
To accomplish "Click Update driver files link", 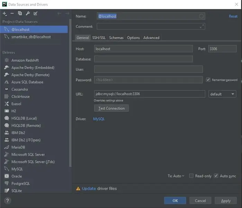I will tap(89, 189).
